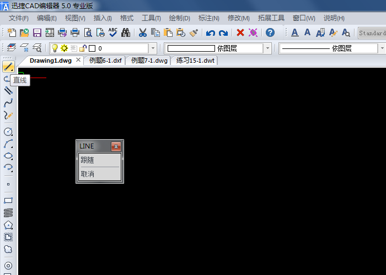Run the ABC spell check
The width and height of the screenshot is (386, 275).
tap(113, 32)
